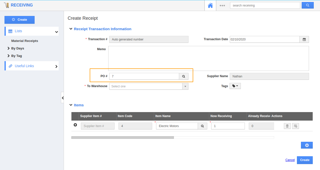This screenshot has height=170, width=320.
Task: Open the ellipsis options menu in top bar
Action: pyautogui.click(x=222, y=5)
